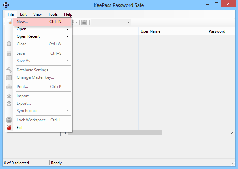Click the new database icon in toolbar
Screen dimensions: 238x169
(x=9, y=22)
